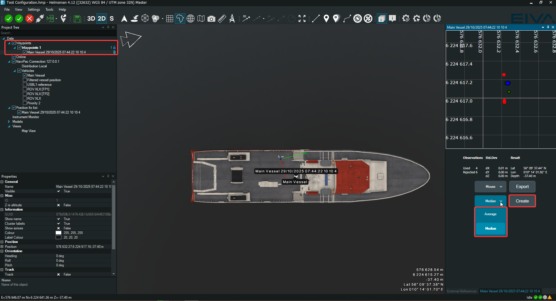
Task: Take a screenshot with camera icon
Action: coord(211,19)
